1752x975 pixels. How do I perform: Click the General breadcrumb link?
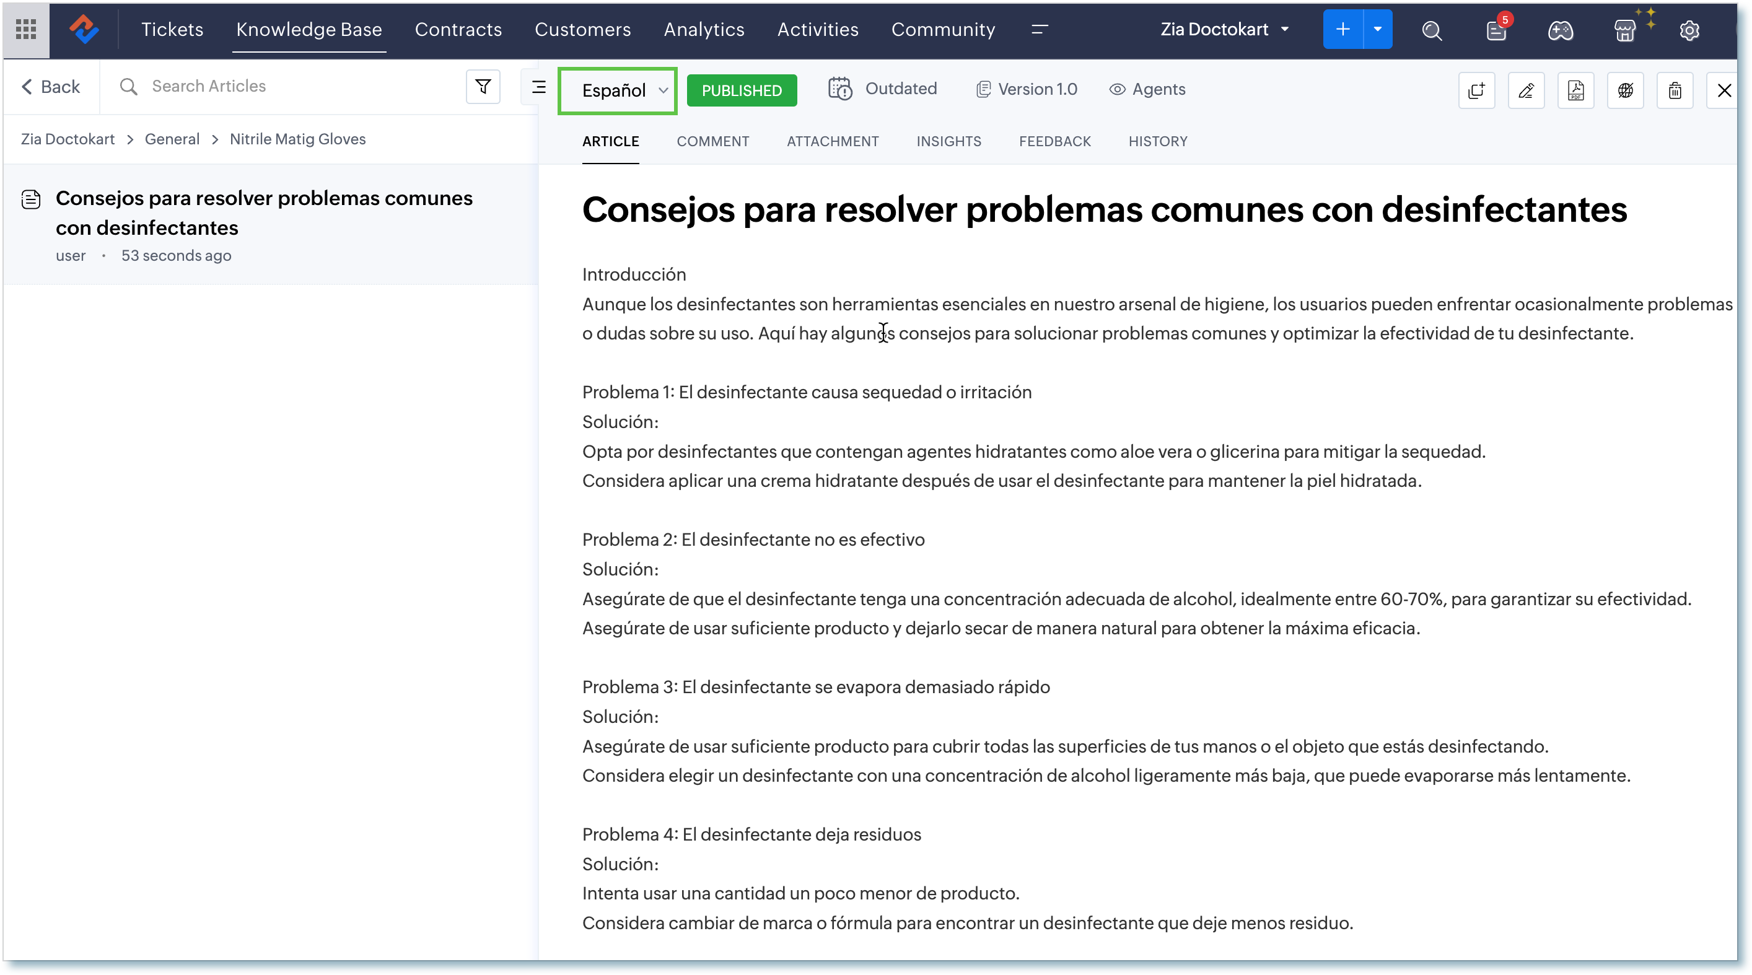coord(172,139)
